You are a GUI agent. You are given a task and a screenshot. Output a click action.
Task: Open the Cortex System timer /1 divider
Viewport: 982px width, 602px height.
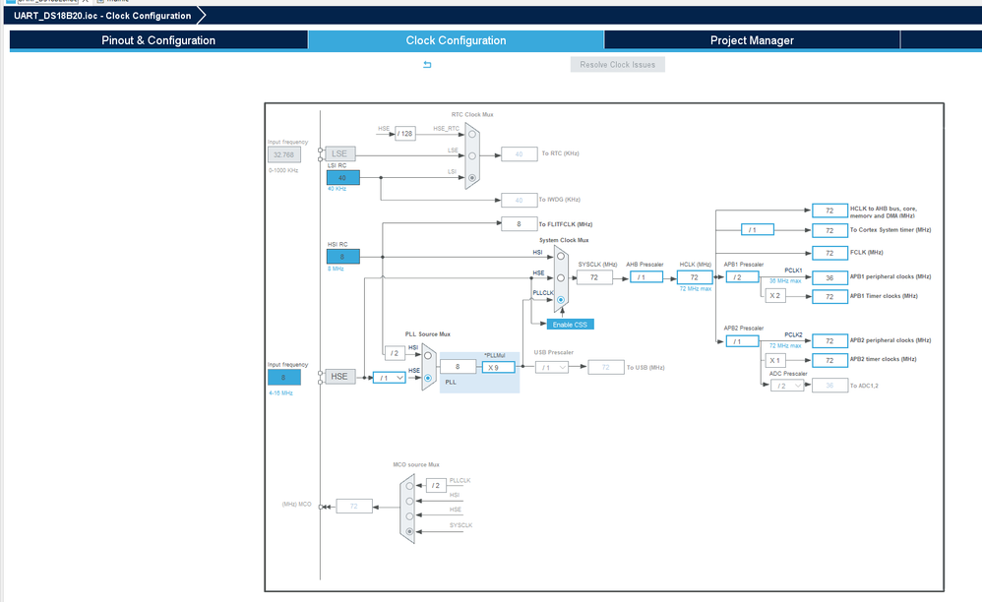pos(758,229)
